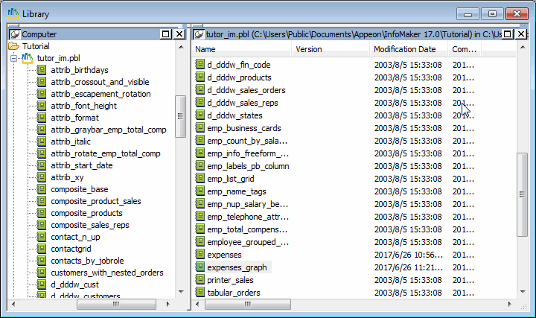Select attrib_graybar_emp_total_comp in the tree
This screenshot has height=318, width=536.
[x=109, y=130]
